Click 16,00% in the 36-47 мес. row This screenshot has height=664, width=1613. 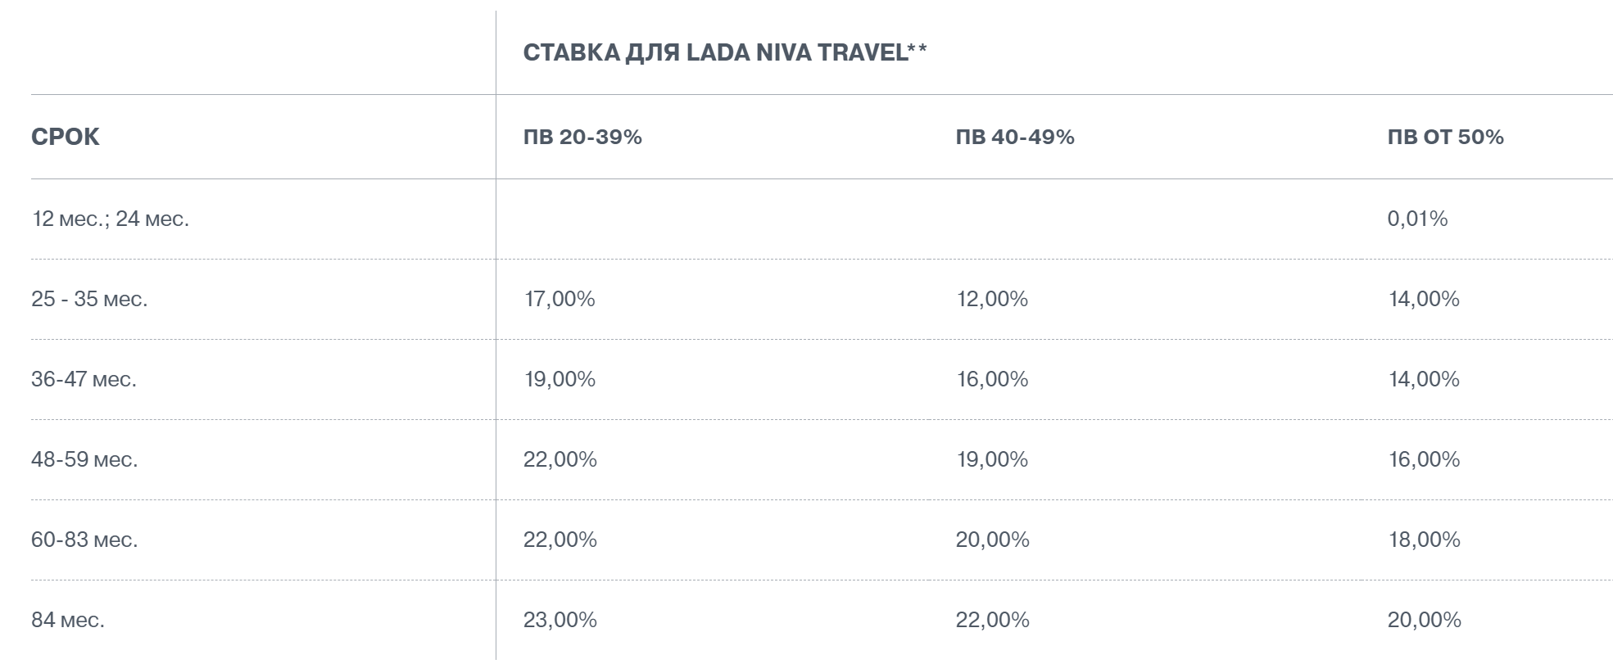[992, 379]
